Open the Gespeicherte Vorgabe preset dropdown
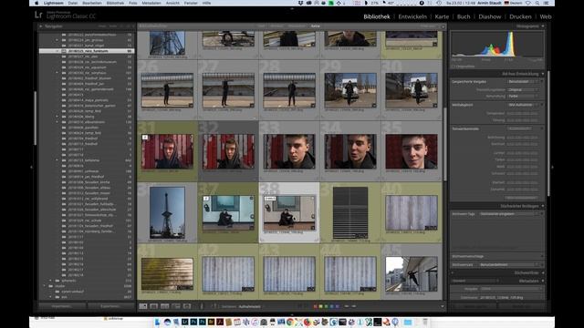The height and width of the screenshot is (328, 584). (x=523, y=81)
